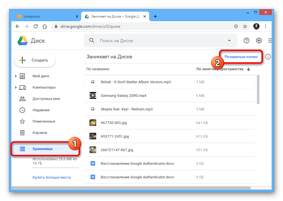
Task: Click Word icon of last Authenticator.docx
Action: (93, 177)
